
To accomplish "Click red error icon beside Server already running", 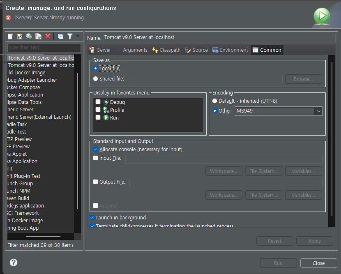I will (x=8, y=18).
